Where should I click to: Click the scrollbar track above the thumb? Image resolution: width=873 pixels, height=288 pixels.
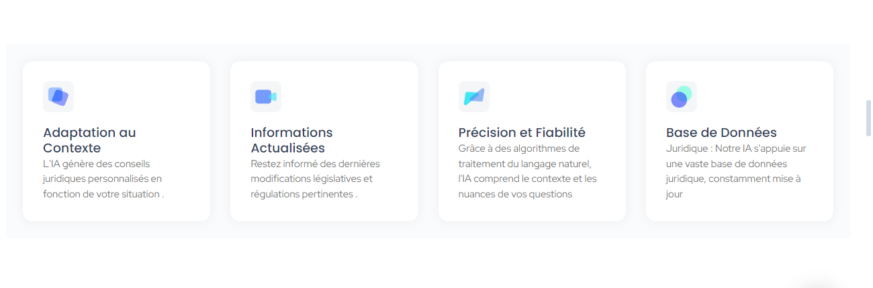click(x=868, y=50)
